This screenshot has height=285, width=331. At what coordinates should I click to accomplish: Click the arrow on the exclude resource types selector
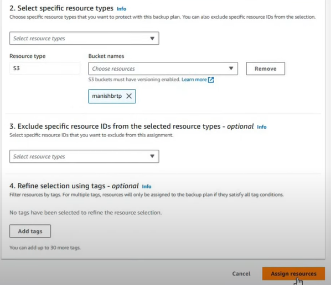pos(152,156)
